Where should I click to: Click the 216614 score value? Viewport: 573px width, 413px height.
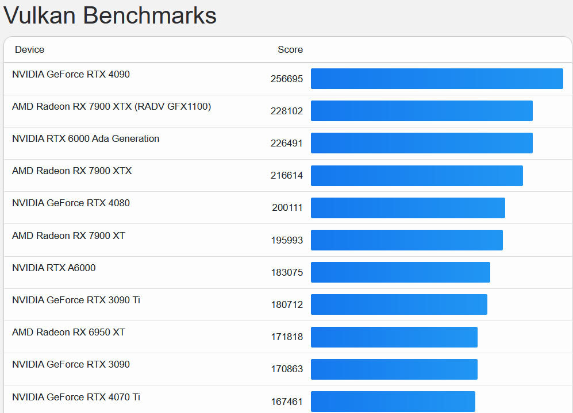[x=286, y=176]
